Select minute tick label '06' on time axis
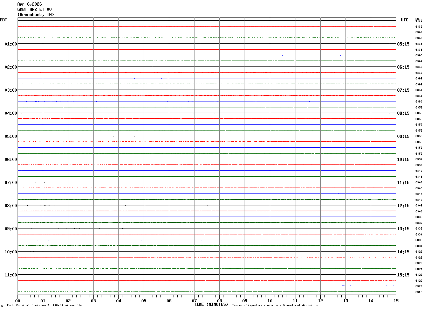This screenshot has height=310, width=424. pos(169,301)
